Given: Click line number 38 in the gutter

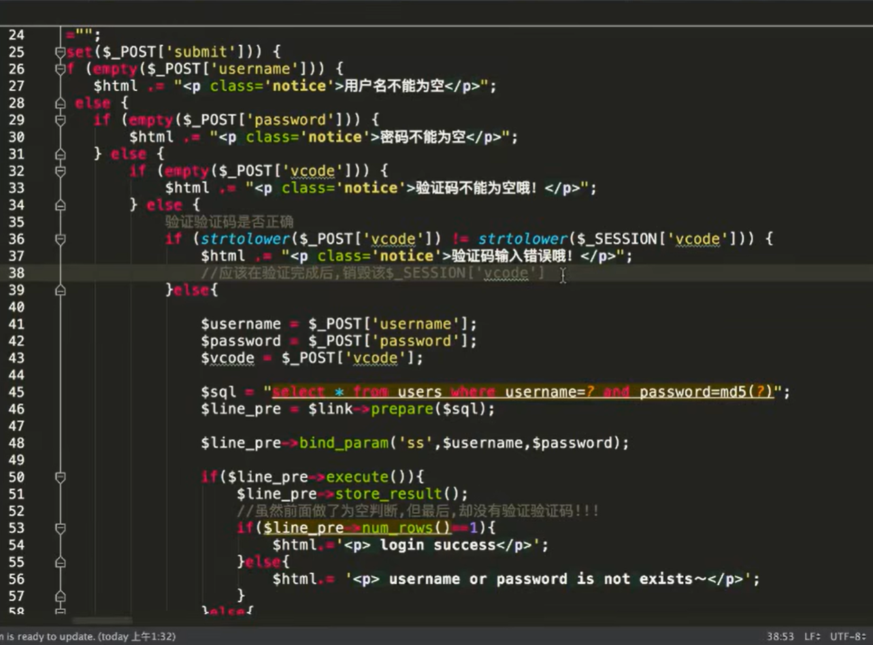Looking at the screenshot, I should click(16, 274).
